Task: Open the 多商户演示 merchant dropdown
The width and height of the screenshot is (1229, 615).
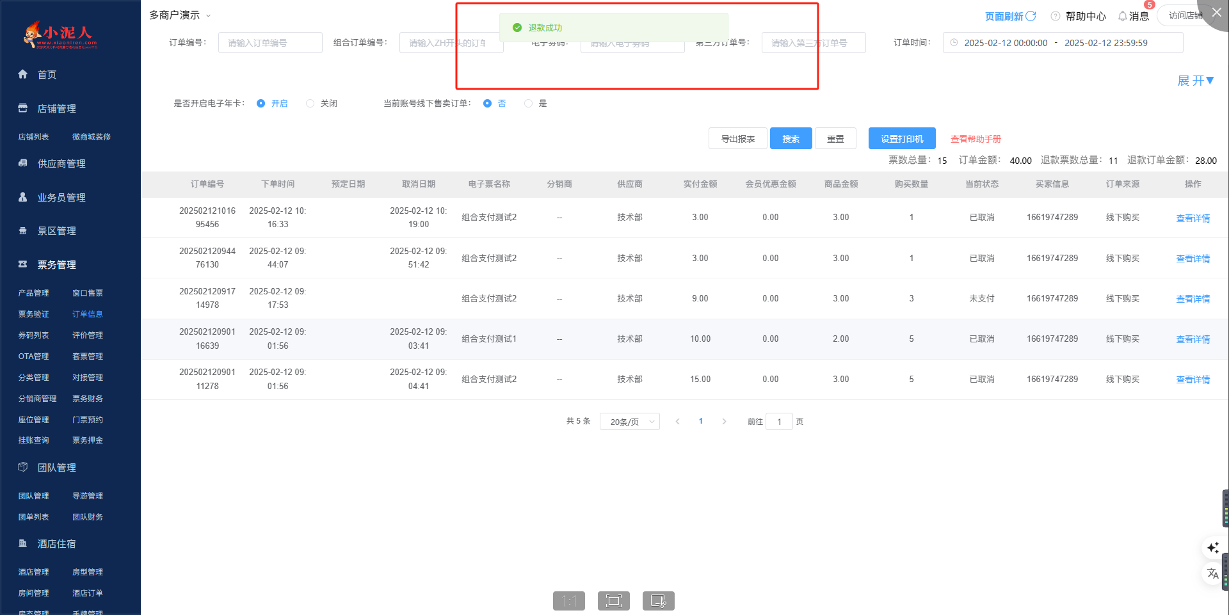Action: [180, 15]
